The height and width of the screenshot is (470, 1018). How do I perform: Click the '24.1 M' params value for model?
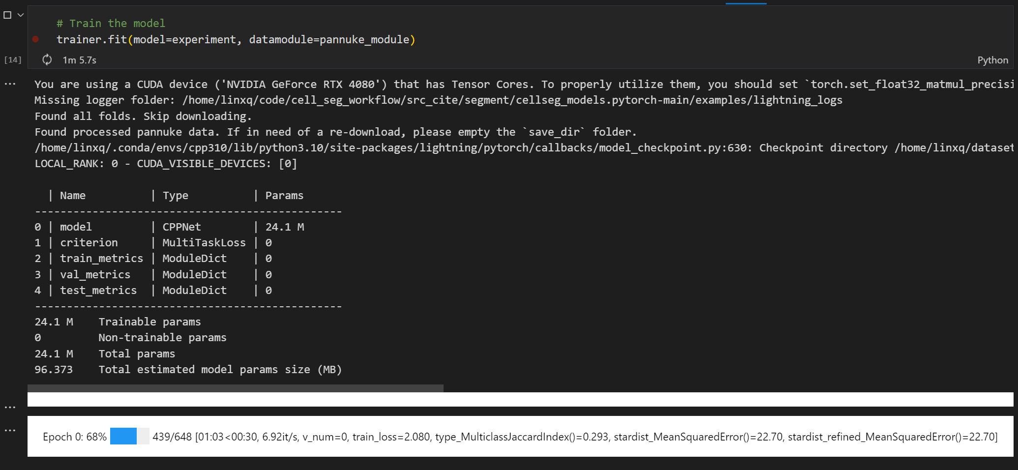[x=285, y=227]
